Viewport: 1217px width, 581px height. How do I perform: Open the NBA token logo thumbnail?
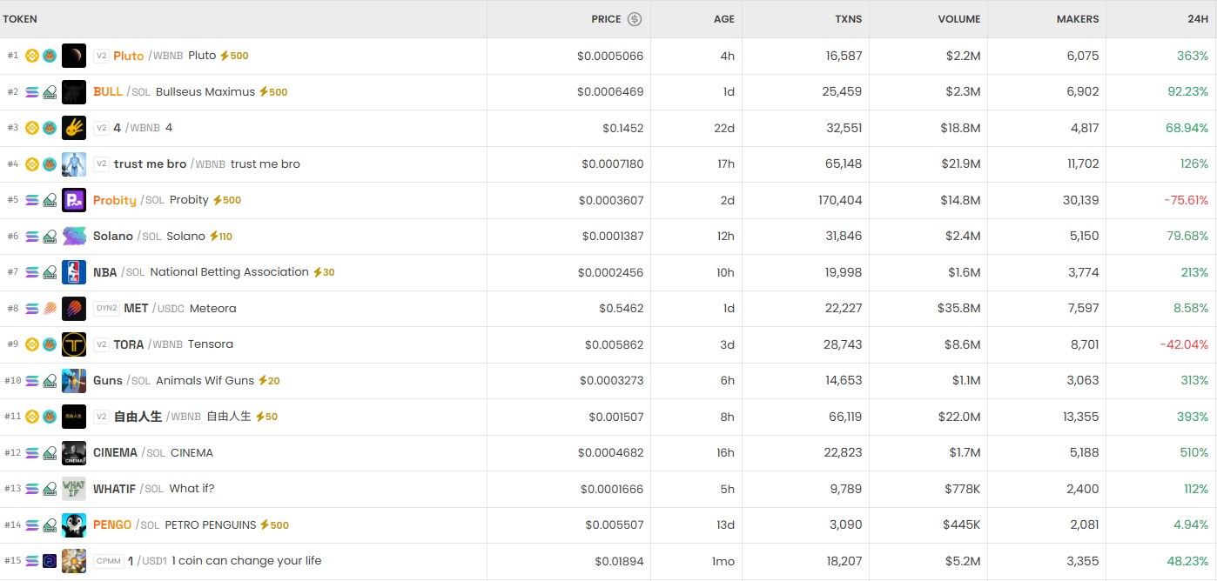[74, 272]
